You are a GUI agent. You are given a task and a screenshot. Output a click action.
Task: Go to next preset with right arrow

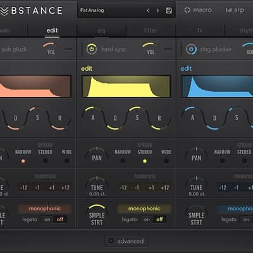tap(157, 11)
